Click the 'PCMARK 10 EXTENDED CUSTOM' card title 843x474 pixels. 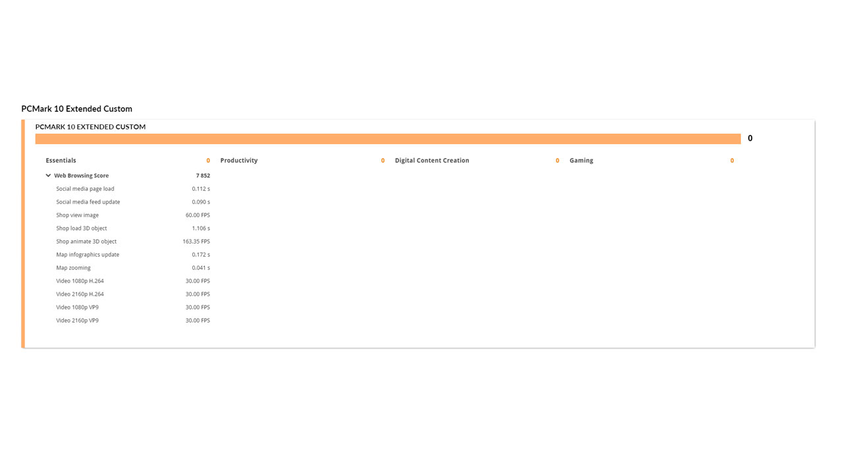point(90,126)
